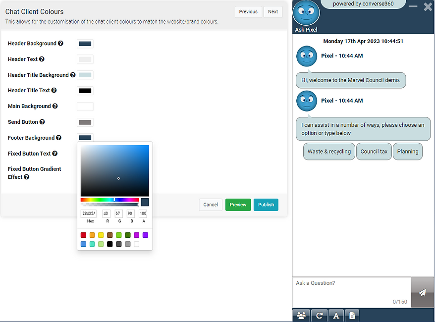435x322 pixels.
Task: Choose the Council tax quick reply
Action: (374, 151)
